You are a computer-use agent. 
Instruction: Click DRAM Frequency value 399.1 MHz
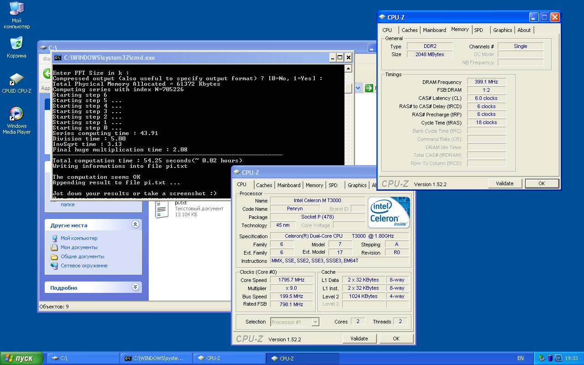pyautogui.click(x=486, y=82)
